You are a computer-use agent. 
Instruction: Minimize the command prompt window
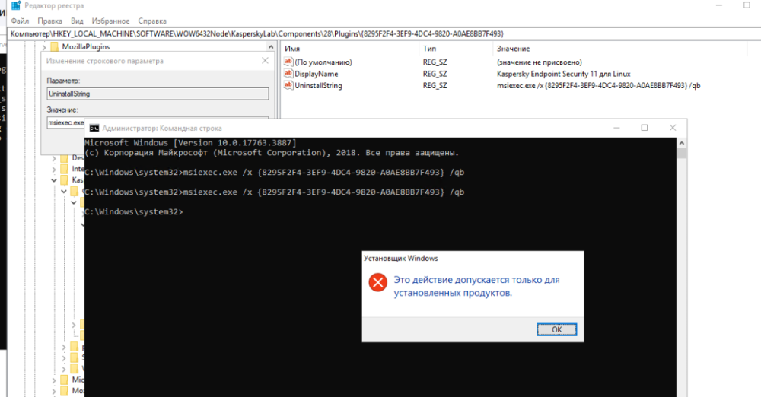click(616, 128)
